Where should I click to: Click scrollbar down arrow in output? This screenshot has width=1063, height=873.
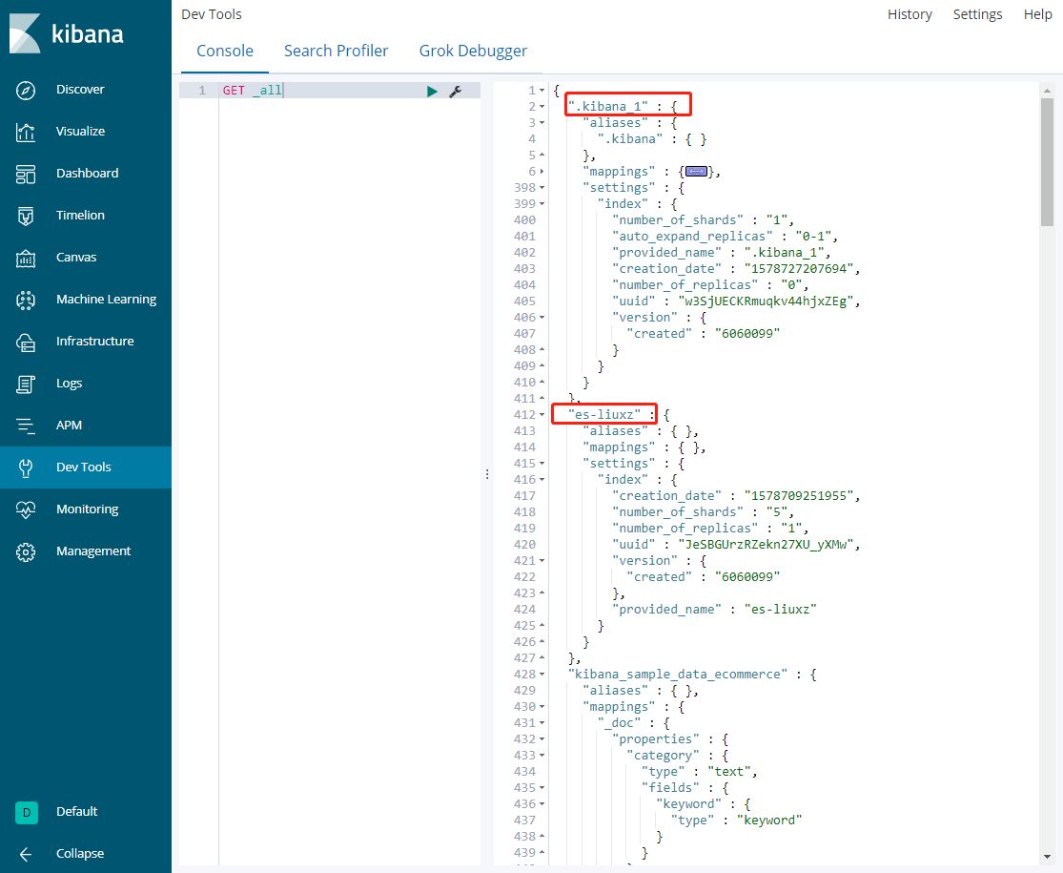coord(1047,858)
